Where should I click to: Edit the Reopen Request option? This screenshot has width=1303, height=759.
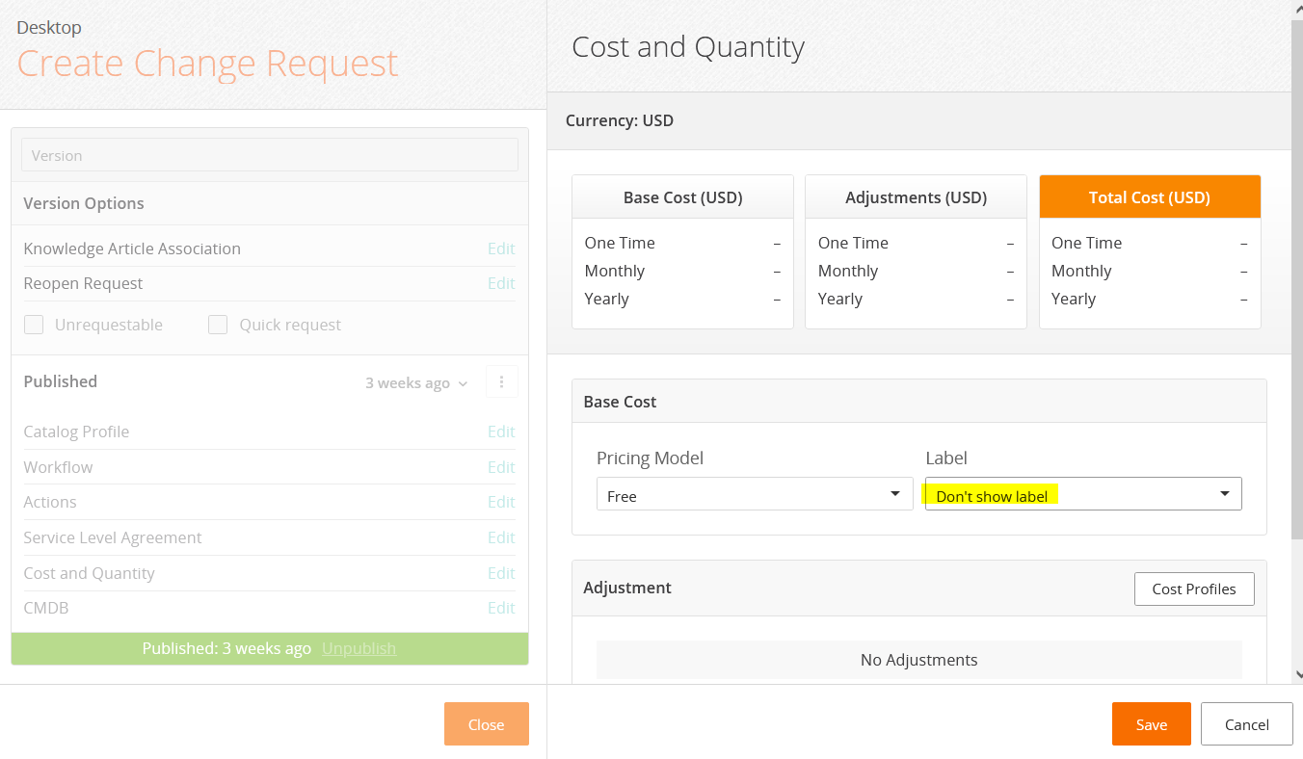click(x=501, y=283)
